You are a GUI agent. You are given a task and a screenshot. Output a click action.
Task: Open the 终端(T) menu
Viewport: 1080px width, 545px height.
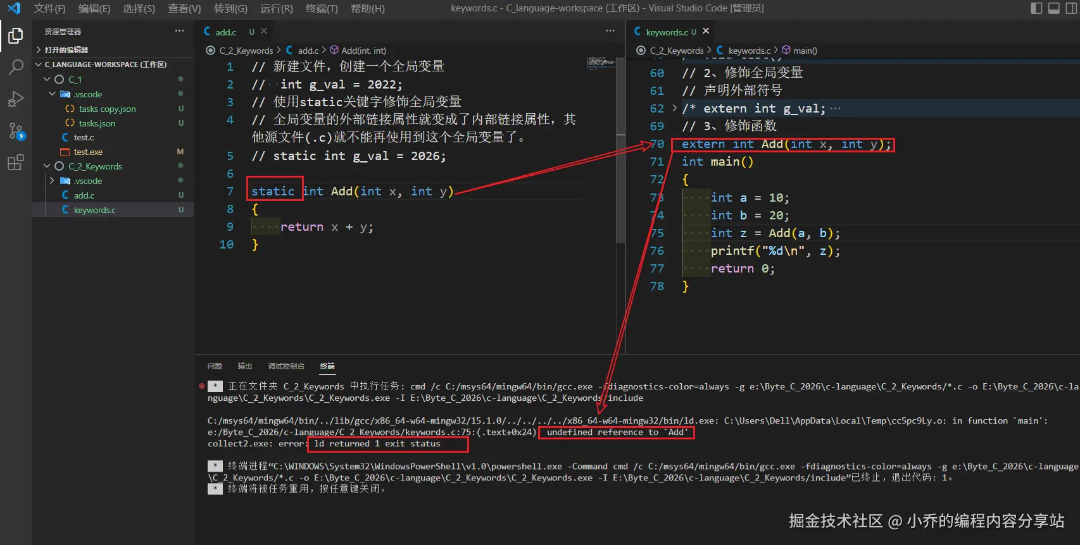coord(322,8)
